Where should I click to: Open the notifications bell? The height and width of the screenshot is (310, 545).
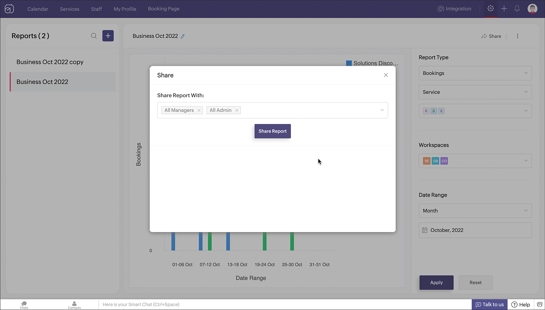tap(517, 8)
